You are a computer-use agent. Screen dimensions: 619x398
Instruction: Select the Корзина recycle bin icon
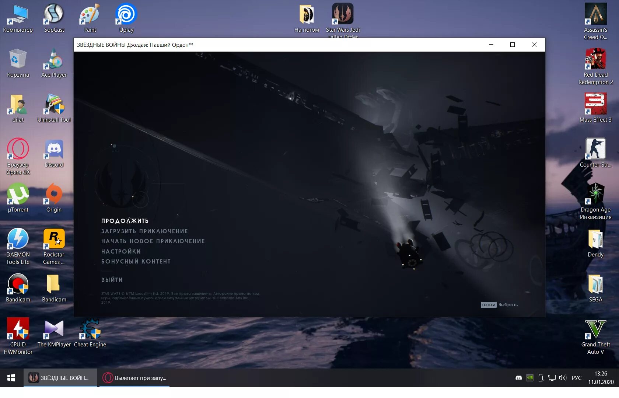[18, 63]
